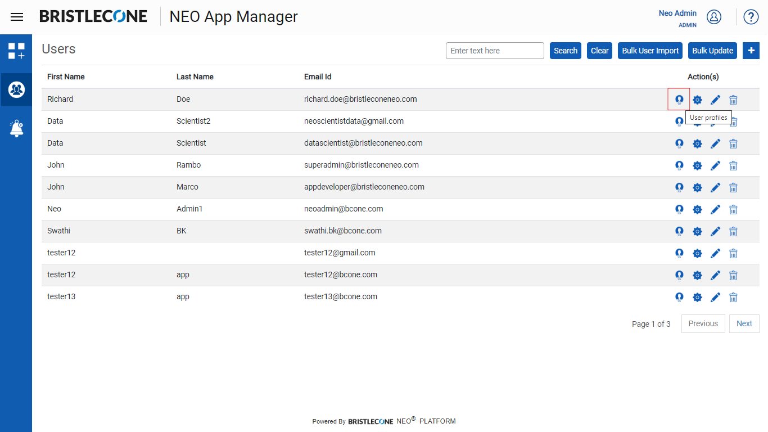This screenshot has width=768, height=432.
Task: Click the Last Name column header
Action: 195,76
